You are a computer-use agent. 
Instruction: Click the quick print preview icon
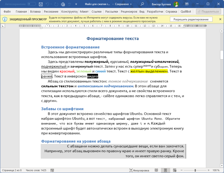(63, 4)
